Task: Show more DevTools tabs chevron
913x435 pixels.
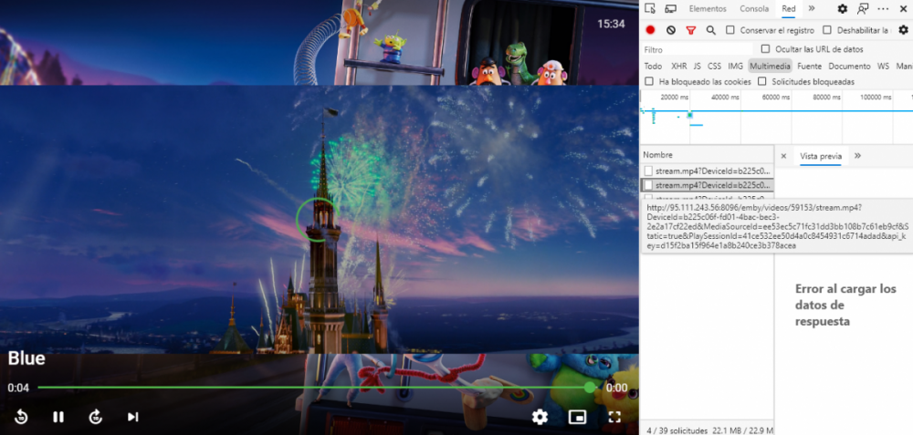Action: pyautogui.click(x=812, y=9)
